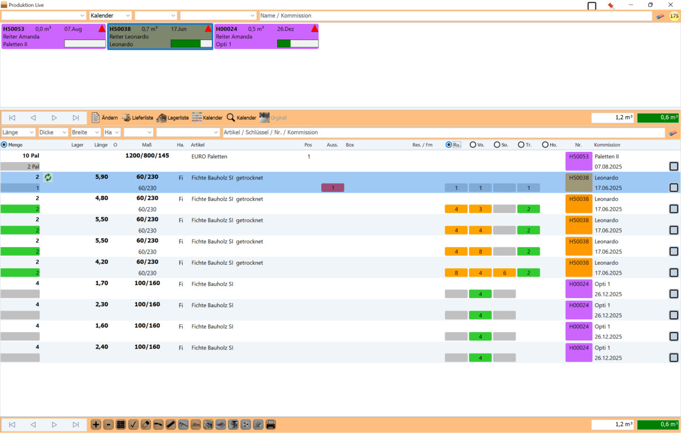The width and height of the screenshot is (681, 433).
Task: Tick the checkbox for the Paletten II row
Action: coord(673,166)
